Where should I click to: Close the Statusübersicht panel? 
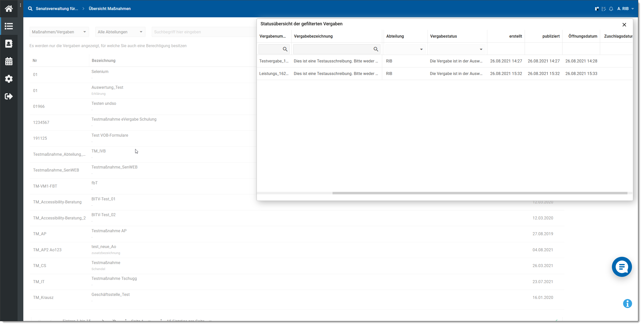[x=624, y=25]
